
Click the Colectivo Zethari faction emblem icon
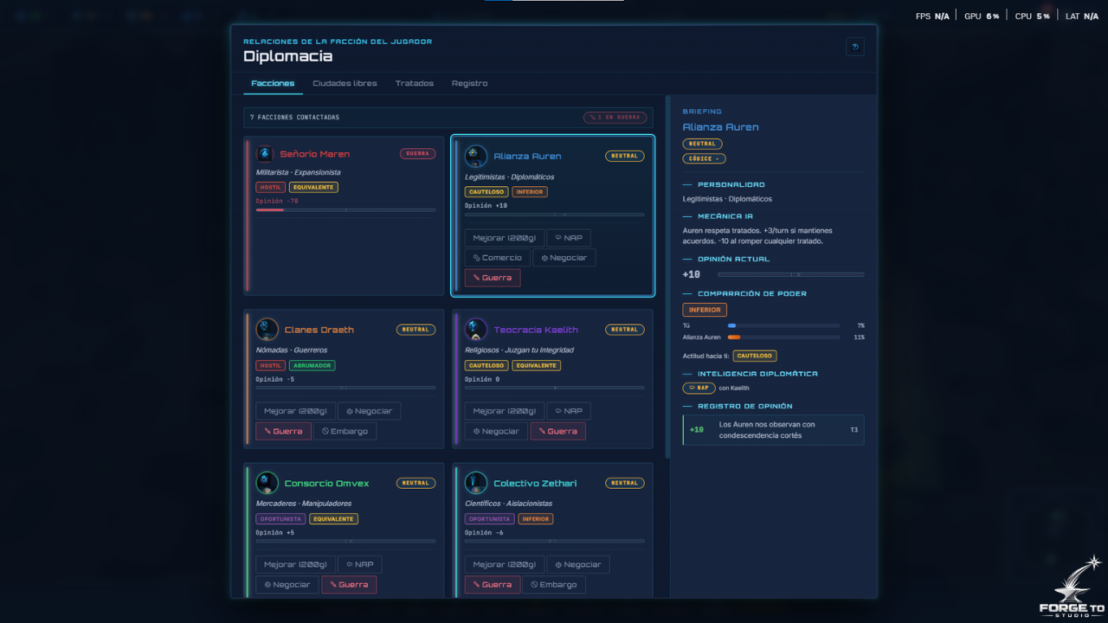(476, 483)
